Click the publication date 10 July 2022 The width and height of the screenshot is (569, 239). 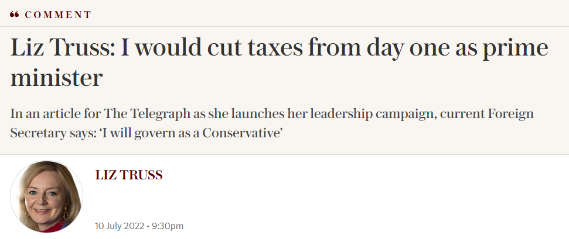point(119,226)
